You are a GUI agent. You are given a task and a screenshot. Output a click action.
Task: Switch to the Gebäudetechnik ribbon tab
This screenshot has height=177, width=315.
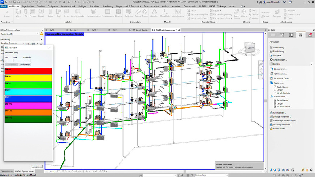point(69,6)
